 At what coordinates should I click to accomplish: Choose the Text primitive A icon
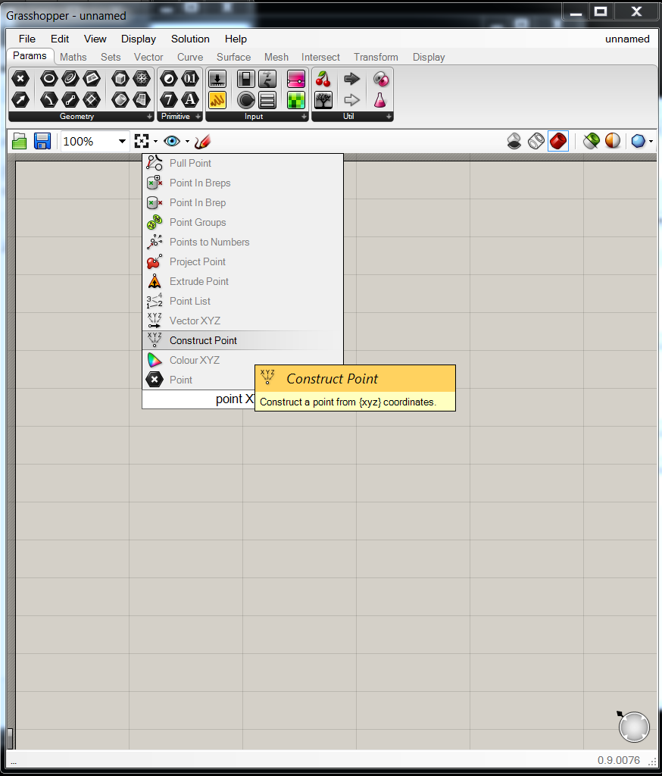(190, 100)
